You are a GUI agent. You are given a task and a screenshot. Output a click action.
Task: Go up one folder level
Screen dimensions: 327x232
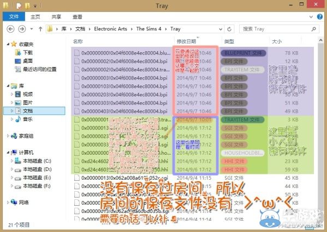40,29
